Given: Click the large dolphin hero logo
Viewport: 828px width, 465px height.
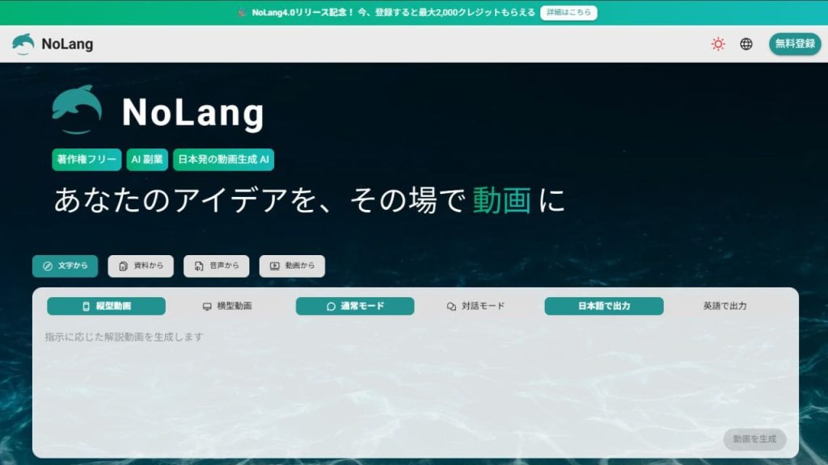Looking at the screenshot, I should 77,110.
